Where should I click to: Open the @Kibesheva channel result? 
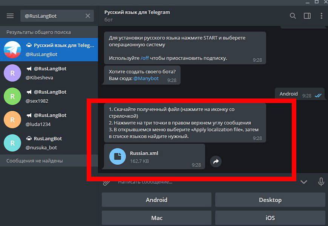point(49,73)
